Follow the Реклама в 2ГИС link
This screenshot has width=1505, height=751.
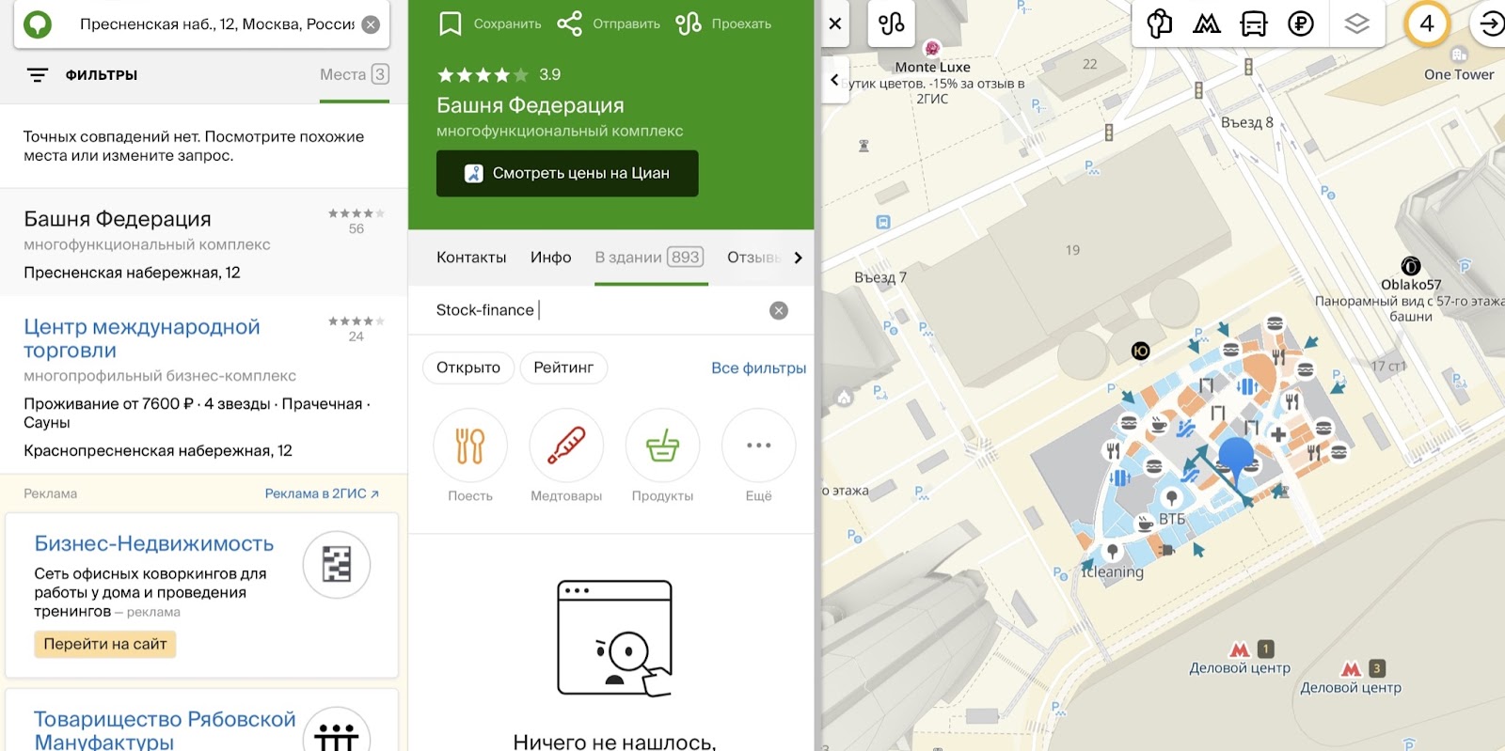pyautogui.click(x=322, y=493)
